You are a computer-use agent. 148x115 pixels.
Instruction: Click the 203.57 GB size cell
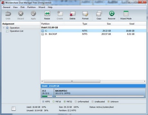coord(106,34)
